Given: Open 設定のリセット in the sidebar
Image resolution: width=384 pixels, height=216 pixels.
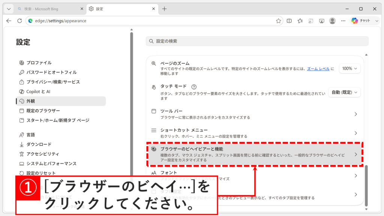Looking at the screenshot, I should click(x=61, y=173).
